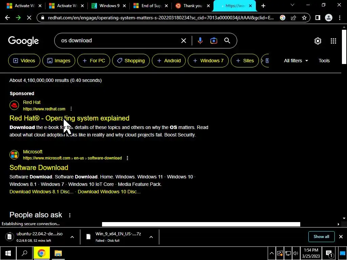
Task: Click the Microsoft favicon
Action: click(x=14, y=154)
